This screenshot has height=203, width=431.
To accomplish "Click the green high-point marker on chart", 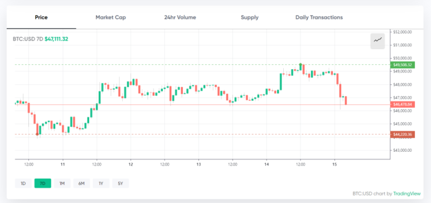I will point(301,64).
